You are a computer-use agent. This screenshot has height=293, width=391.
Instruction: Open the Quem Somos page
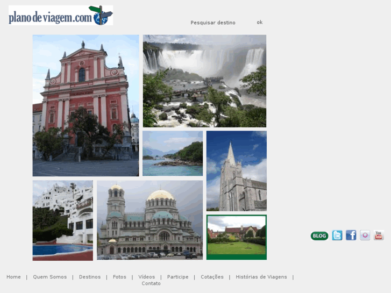click(x=50, y=277)
